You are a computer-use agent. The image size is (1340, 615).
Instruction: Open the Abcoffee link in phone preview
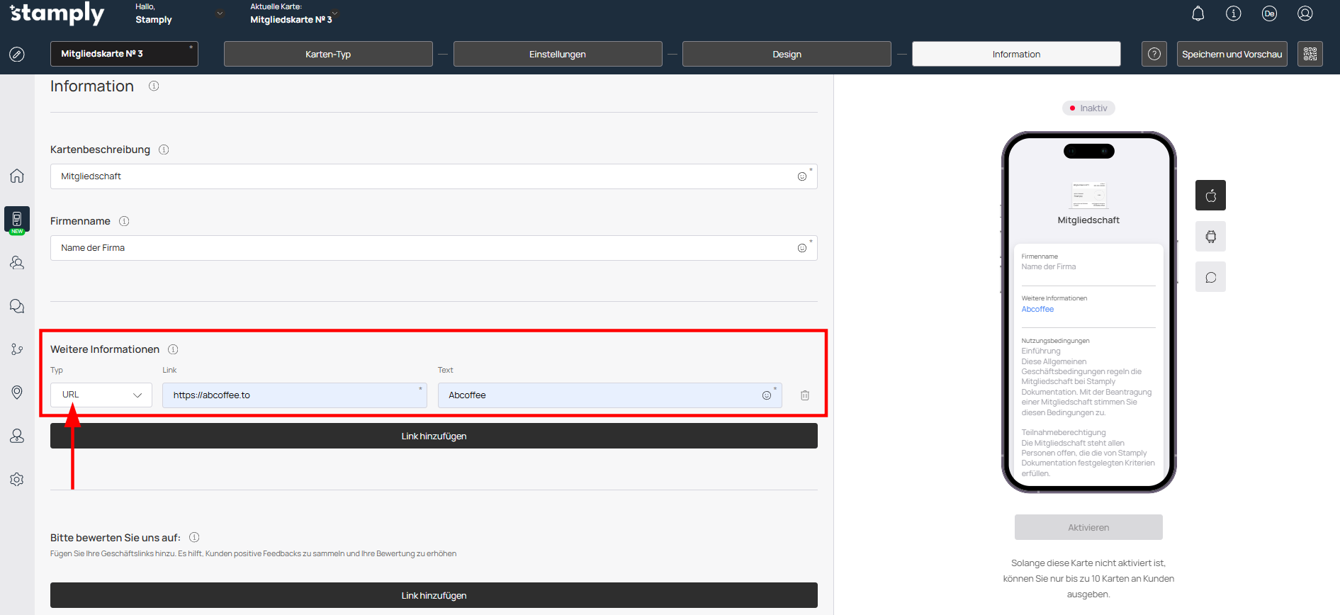pyautogui.click(x=1037, y=310)
